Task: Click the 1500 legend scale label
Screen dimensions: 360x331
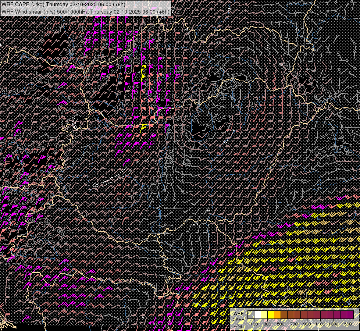Action: (x=347, y=324)
